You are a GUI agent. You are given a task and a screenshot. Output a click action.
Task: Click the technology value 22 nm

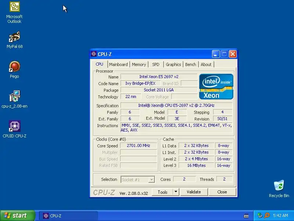131,97
